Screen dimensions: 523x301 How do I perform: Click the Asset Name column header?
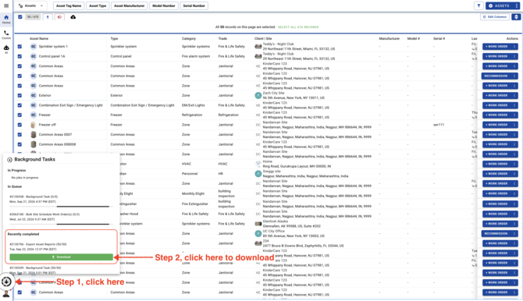point(39,39)
